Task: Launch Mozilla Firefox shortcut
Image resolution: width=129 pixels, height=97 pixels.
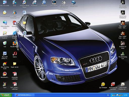Action: [15, 44]
